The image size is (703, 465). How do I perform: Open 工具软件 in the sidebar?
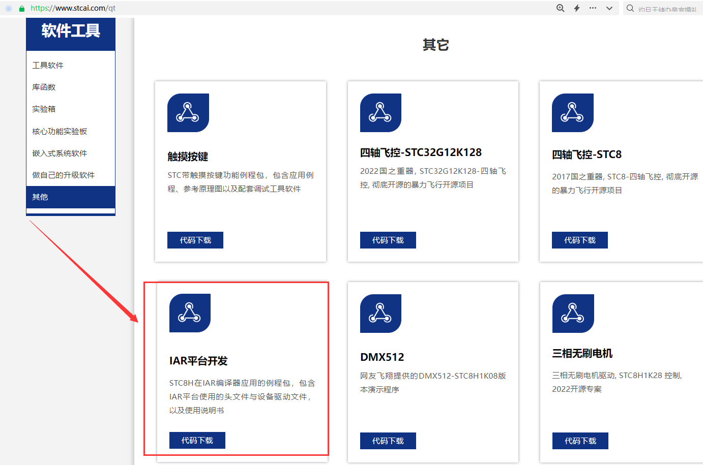[x=71, y=65]
